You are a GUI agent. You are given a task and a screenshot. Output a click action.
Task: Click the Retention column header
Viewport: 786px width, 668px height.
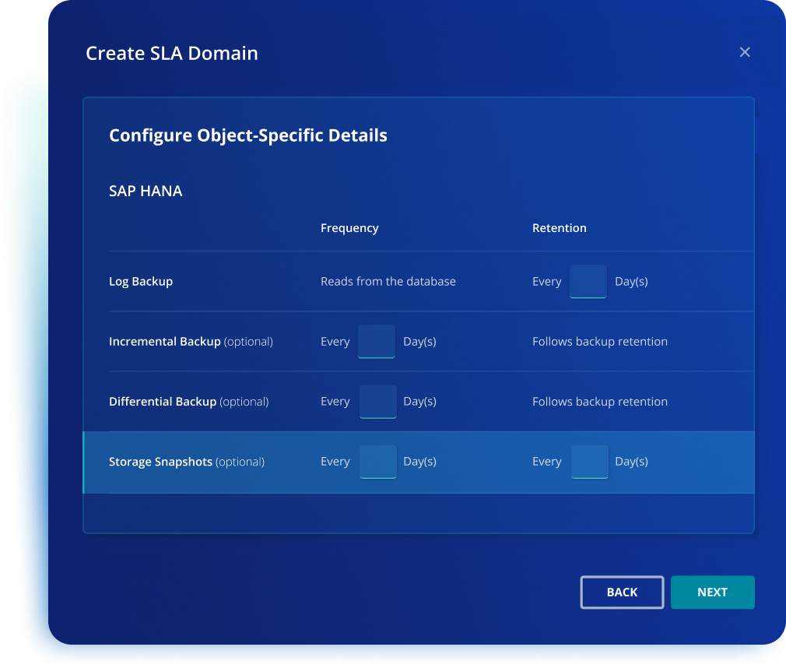click(559, 228)
